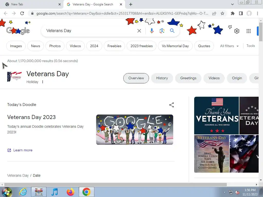Go back with the browser back arrow
This screenshot has width=263, height=197.
click(x=6, y=13)
